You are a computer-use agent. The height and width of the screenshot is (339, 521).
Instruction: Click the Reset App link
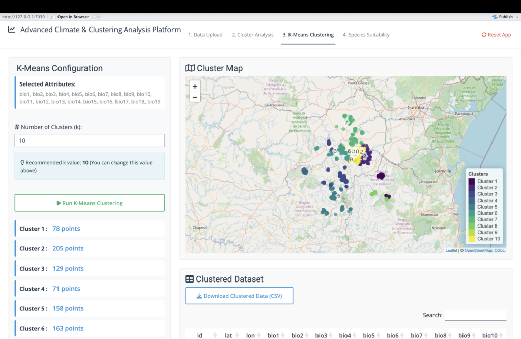tap(496, 35)
